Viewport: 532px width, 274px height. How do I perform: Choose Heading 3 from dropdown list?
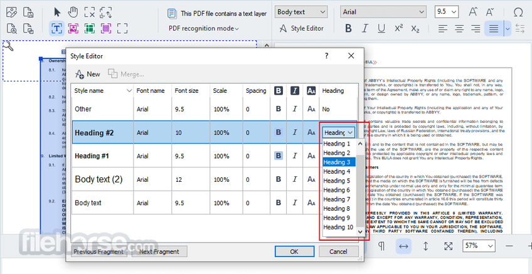pos(339,162)
